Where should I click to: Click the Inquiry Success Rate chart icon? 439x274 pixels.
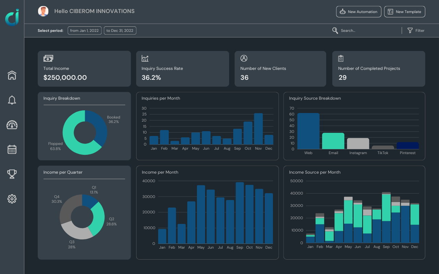[145, 59]
